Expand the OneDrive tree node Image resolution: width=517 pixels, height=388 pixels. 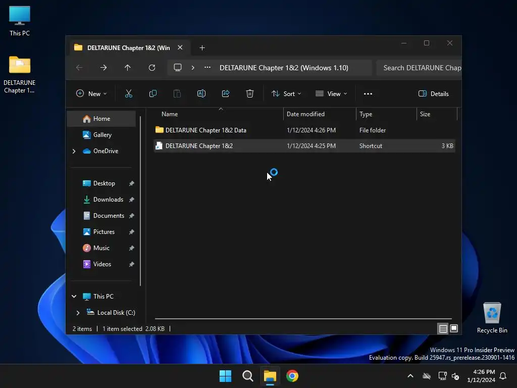74,151
